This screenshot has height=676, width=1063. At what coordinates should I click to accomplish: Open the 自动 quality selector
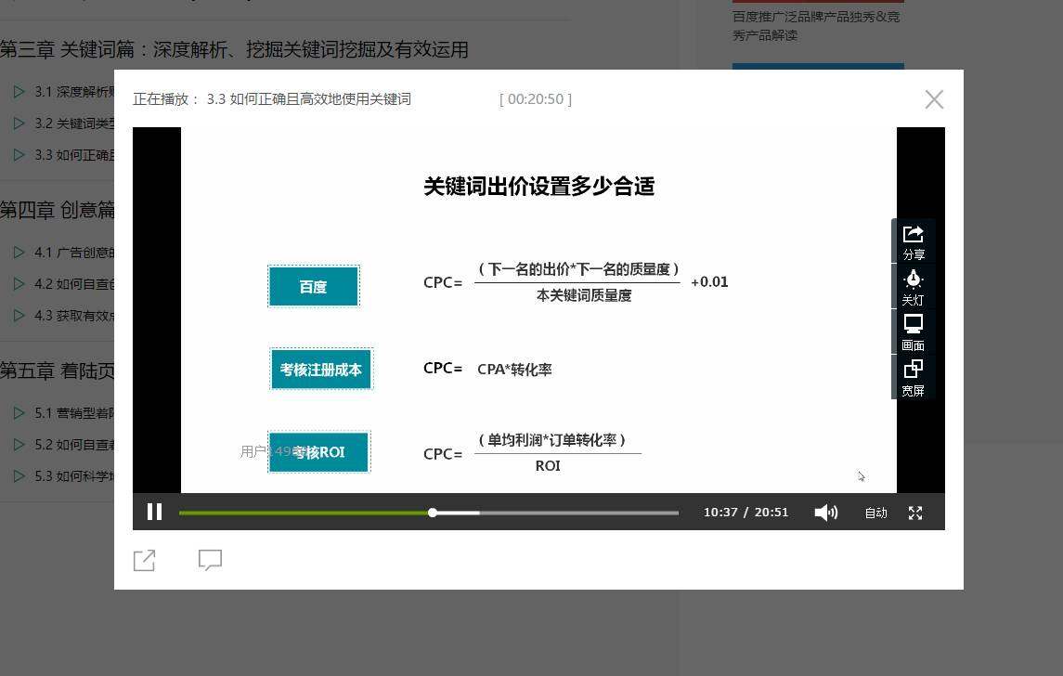[875, 513]
